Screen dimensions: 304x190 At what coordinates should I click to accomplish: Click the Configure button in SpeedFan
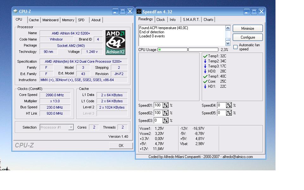pos(248,37)
